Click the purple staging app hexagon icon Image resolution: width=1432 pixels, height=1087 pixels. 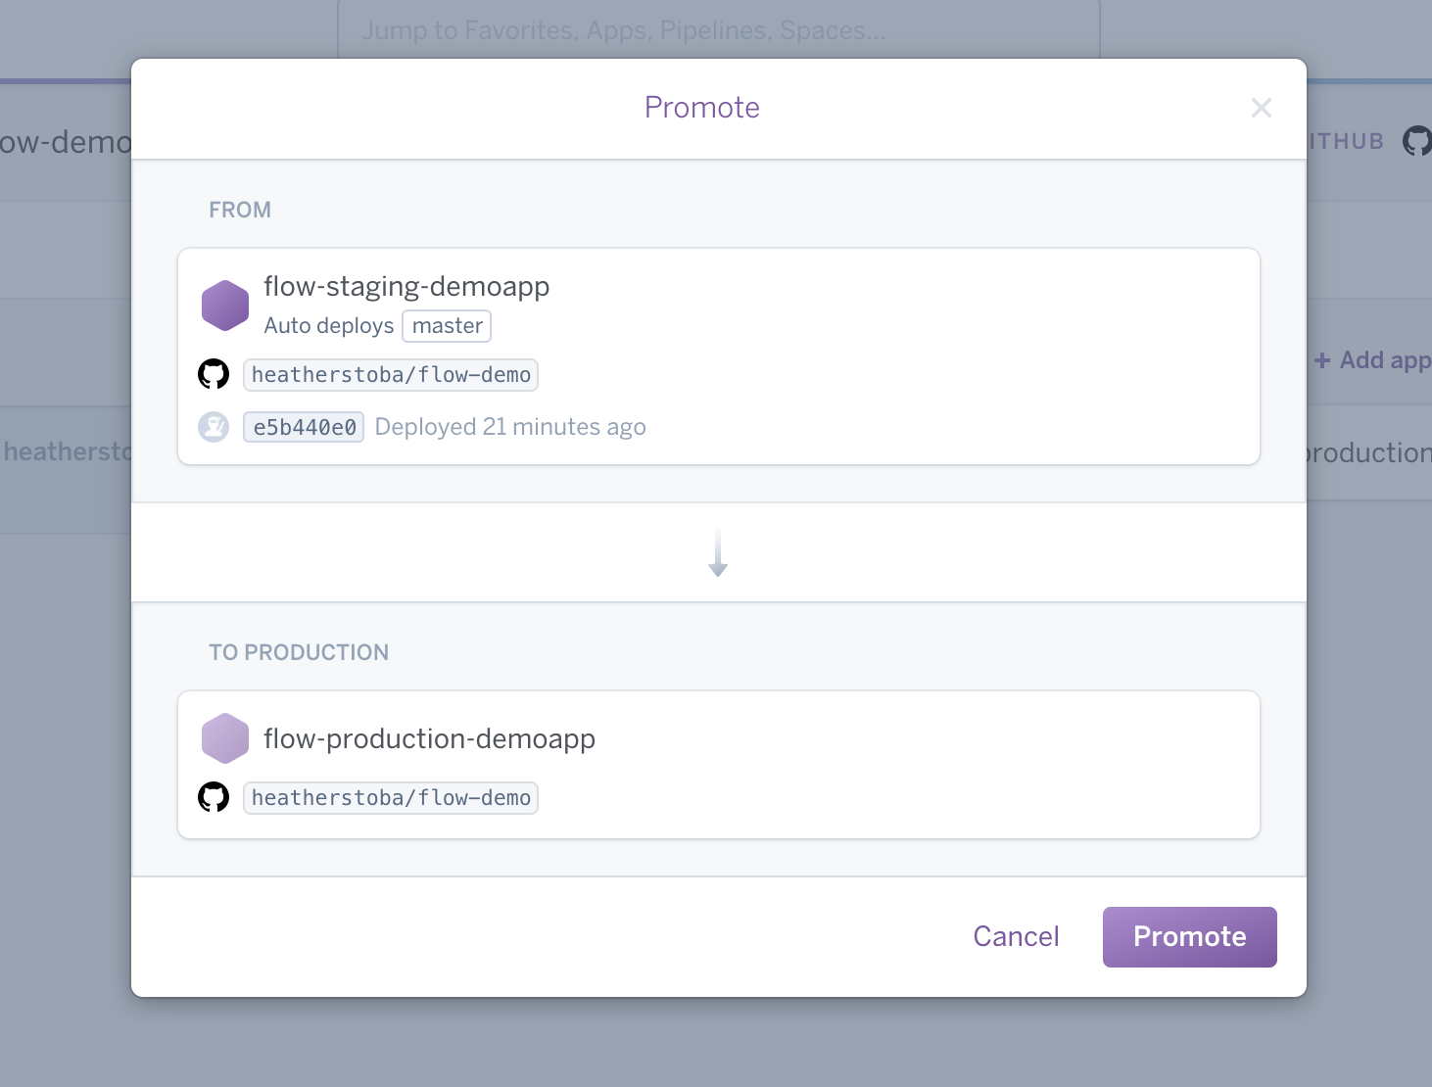pos(225,306)
